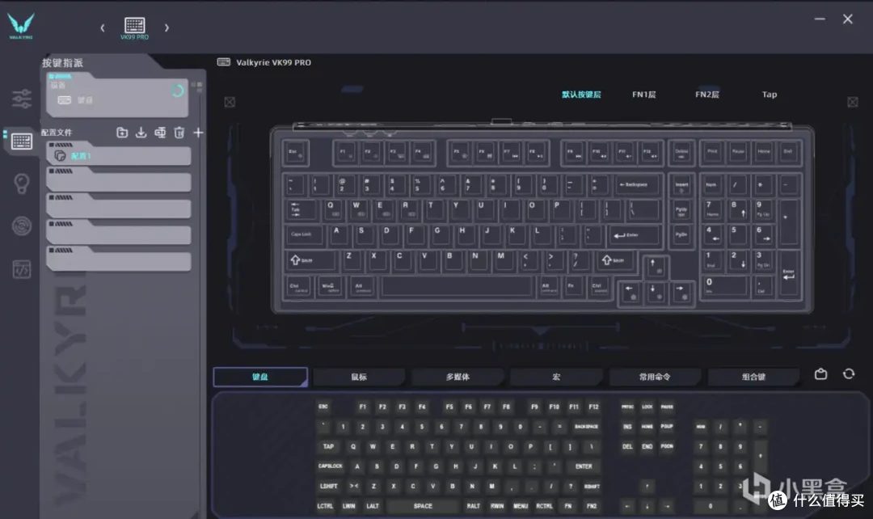
Task: Open the code script sidebar icon
Action: (x=22, y=269)
